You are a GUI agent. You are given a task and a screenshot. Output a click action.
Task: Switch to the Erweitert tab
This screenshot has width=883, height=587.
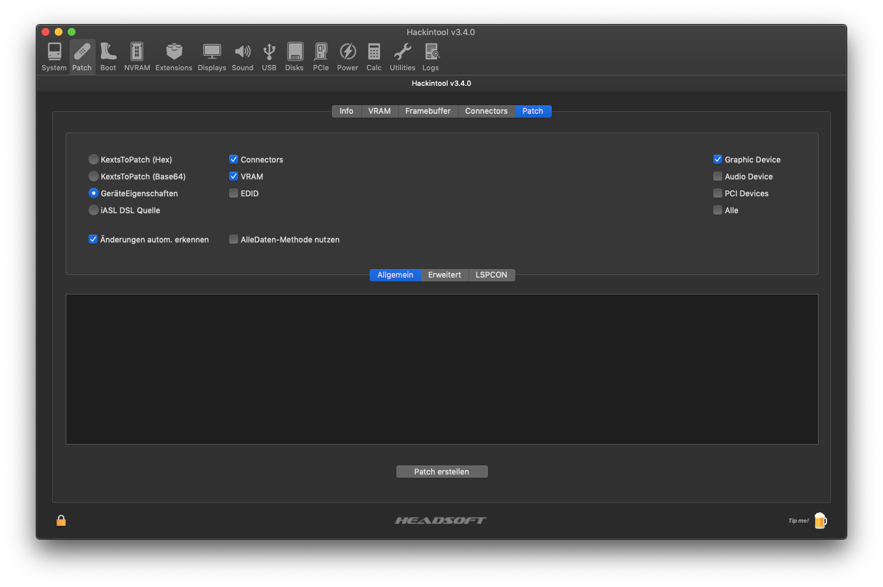[x=444, y=275]
